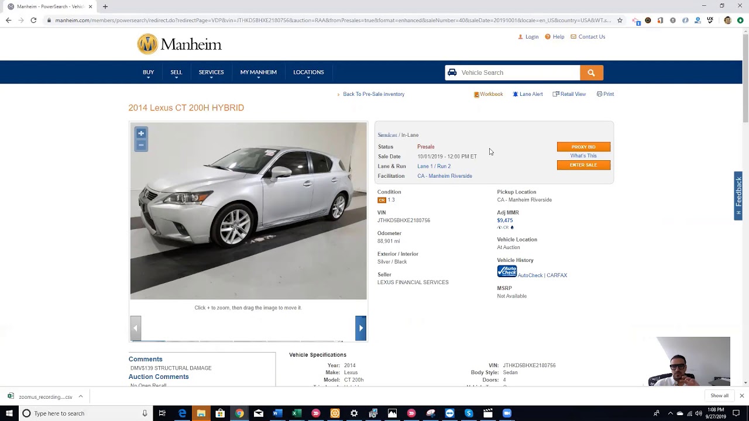
Task: Open Windows Start menu
Action: pyautogui.click(x=9, y=413)
